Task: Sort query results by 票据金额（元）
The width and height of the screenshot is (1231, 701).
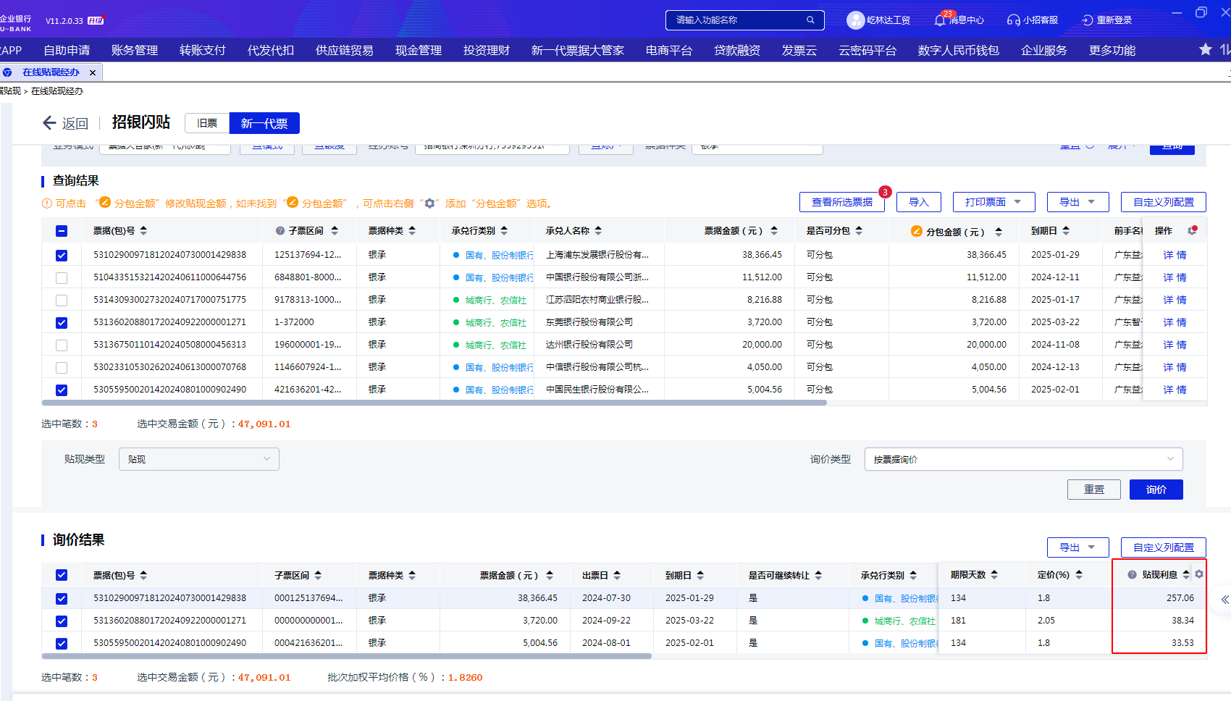Action: [x=774, y=231]
